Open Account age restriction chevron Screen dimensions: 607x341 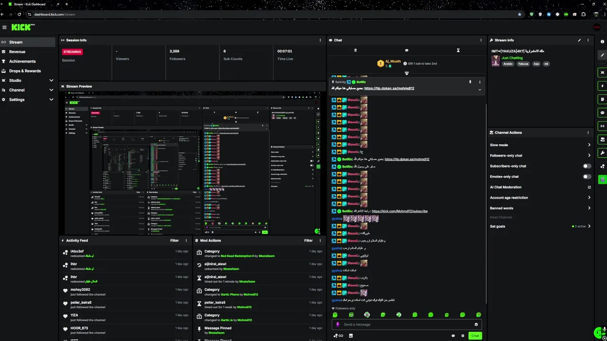[589, 197]
